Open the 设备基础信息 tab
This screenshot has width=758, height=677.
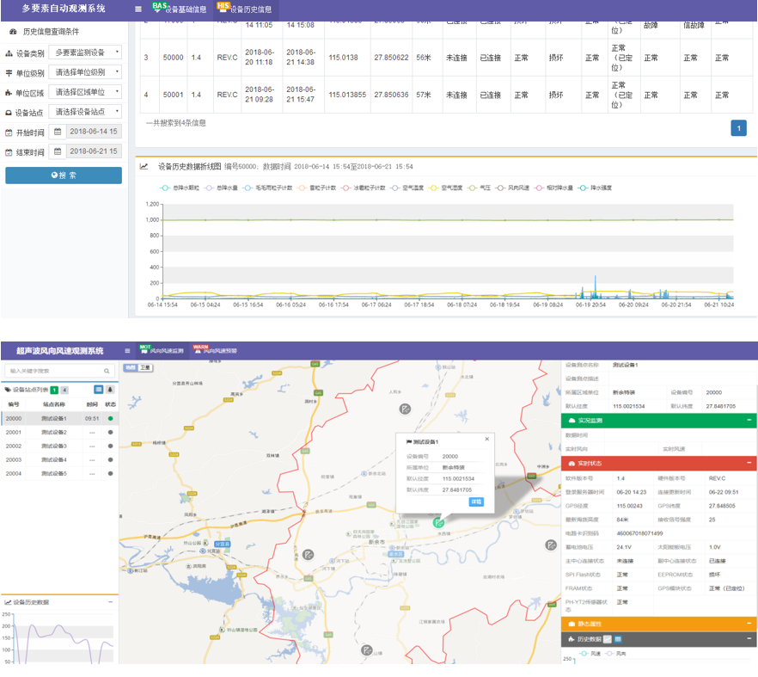click(x=179, y=9)
